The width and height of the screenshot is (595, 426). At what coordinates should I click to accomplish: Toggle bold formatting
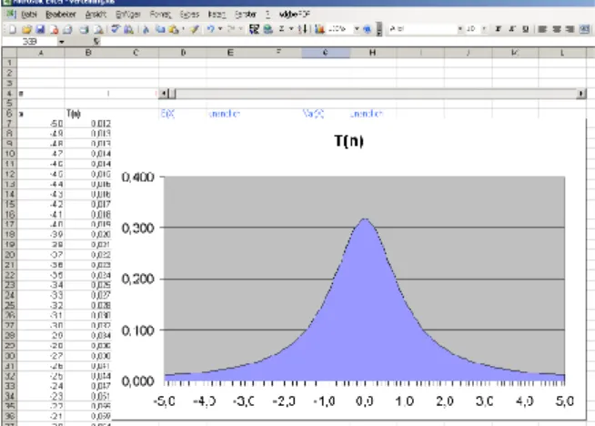(x=498, y=29)
